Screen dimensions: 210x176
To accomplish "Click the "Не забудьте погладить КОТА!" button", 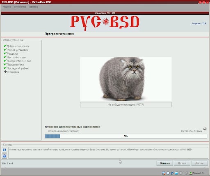I will 126,104.
